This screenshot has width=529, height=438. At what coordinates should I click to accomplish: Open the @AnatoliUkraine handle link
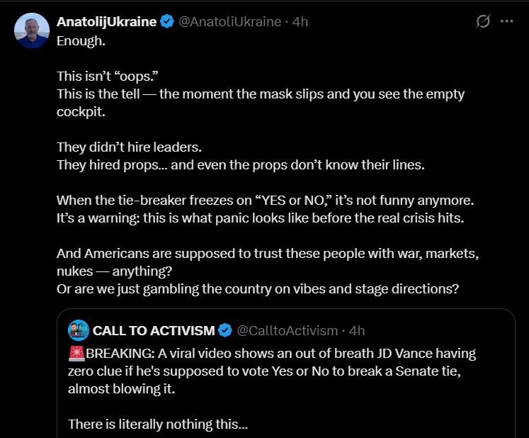pyautogui.click(x=229, y=21)
